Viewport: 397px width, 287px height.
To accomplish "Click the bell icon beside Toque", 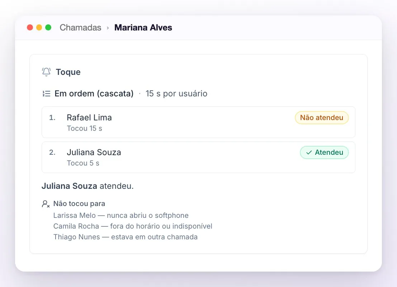I will point(46,72).
